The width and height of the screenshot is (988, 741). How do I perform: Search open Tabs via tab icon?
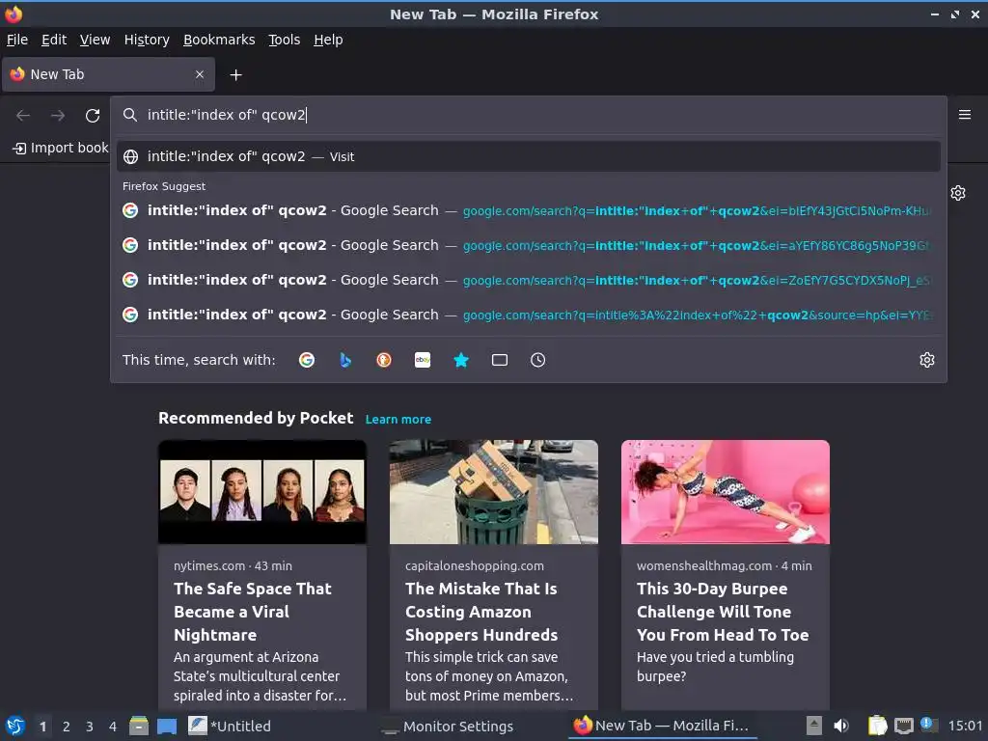pyautogui.click(x=500, y=360)
